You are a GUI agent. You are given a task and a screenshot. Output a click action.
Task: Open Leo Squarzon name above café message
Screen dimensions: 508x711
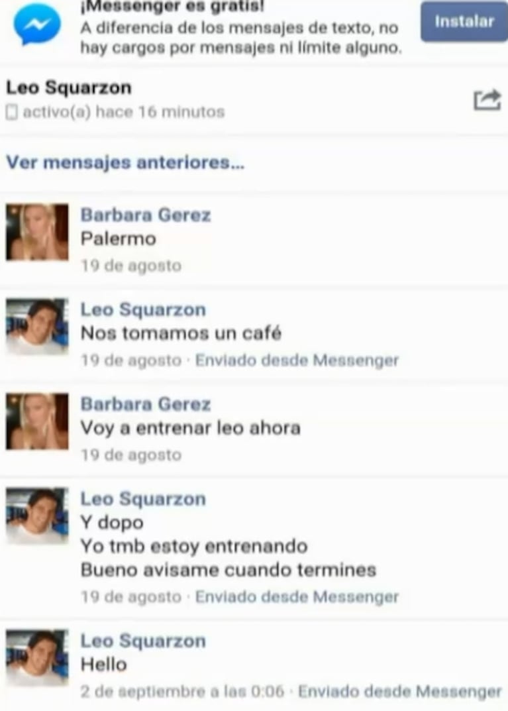(143, 309)
